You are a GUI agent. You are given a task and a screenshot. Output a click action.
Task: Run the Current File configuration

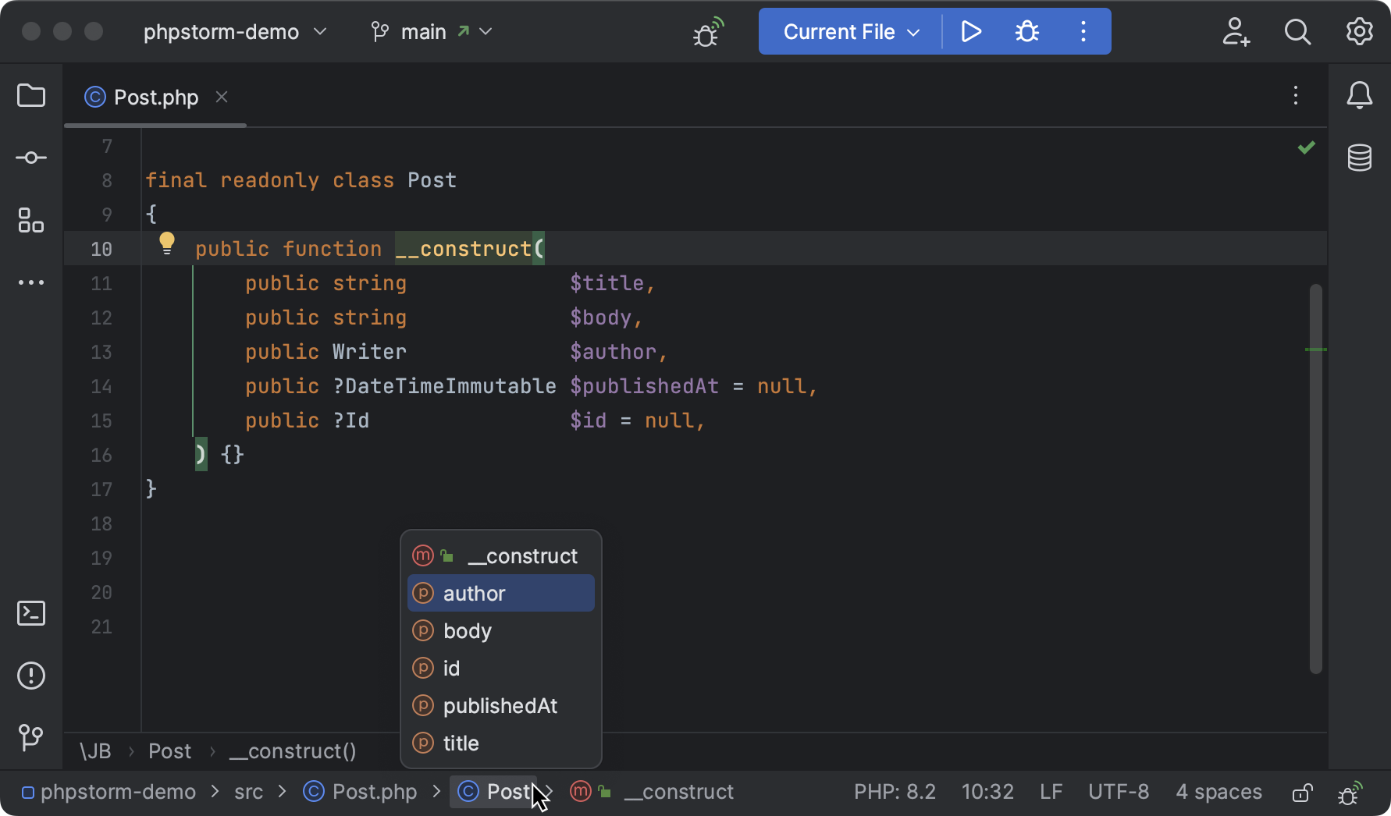971,31
